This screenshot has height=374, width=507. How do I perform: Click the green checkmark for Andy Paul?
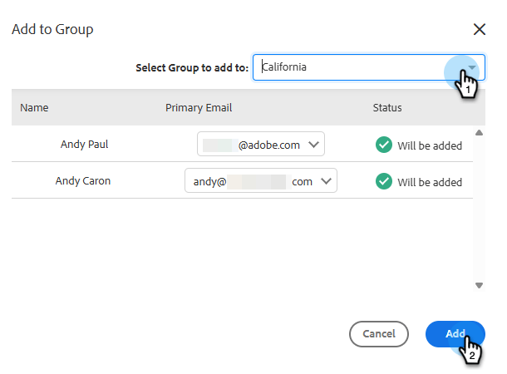[x=384, y=145]
